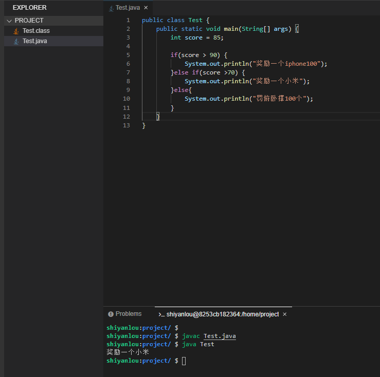The image size is (380, 377).
Task: Switch to the Test.java editor tab
Action: (x=128, y=8)
